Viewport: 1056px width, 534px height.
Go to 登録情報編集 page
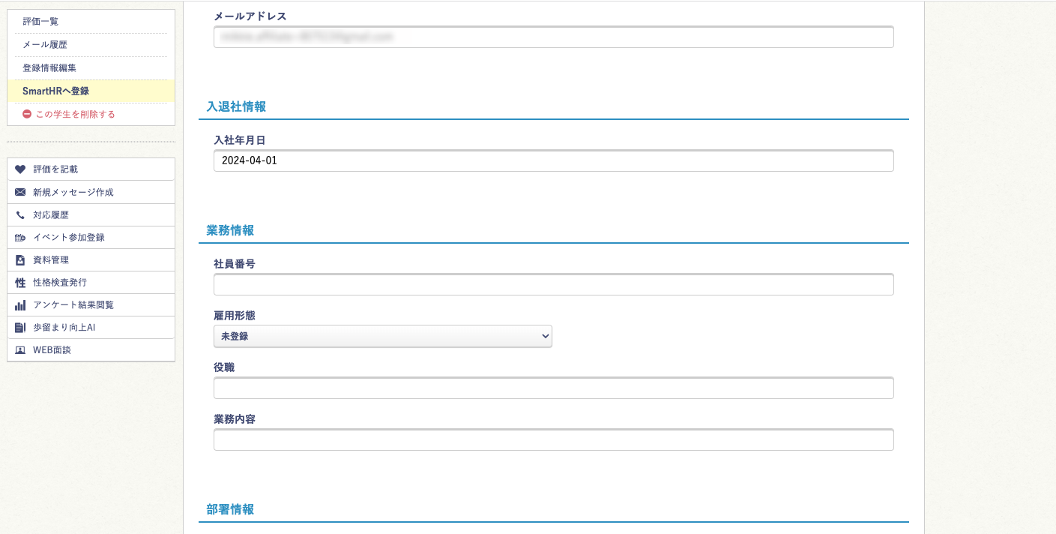click(49, 68)
